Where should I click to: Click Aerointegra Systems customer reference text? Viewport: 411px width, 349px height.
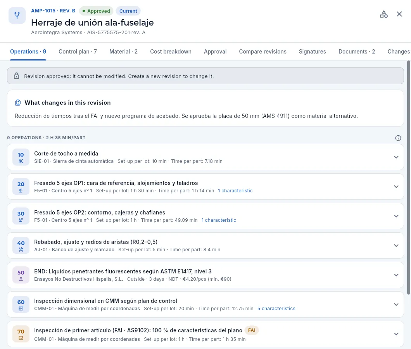click(88, 33)
